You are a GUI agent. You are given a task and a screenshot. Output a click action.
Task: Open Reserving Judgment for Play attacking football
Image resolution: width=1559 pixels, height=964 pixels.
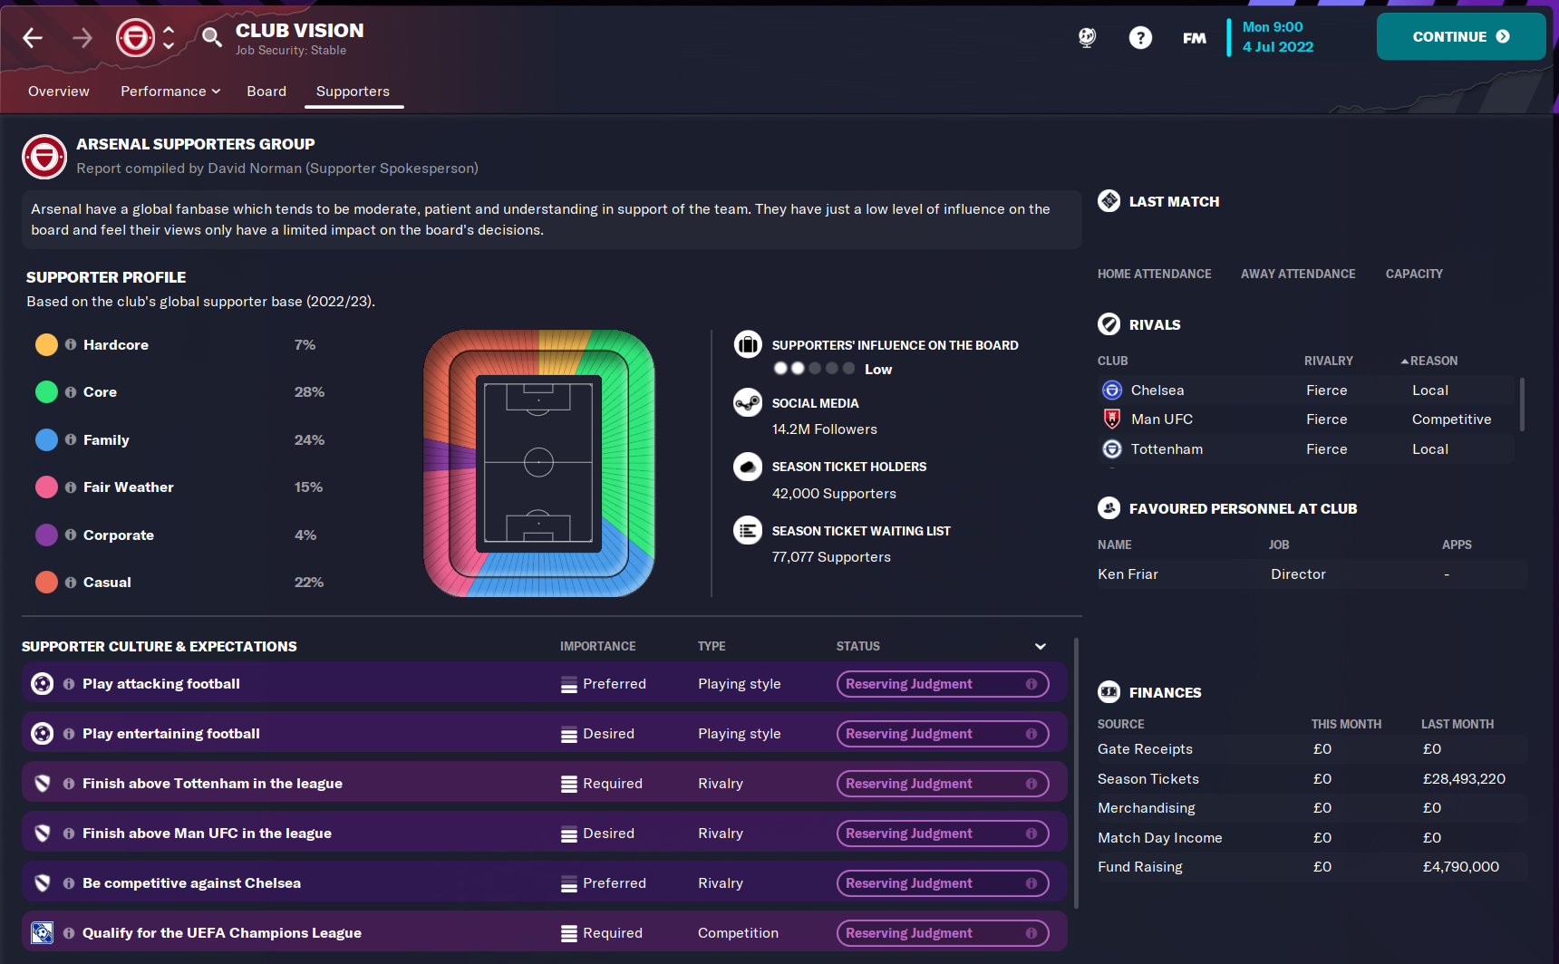(943, 684)
